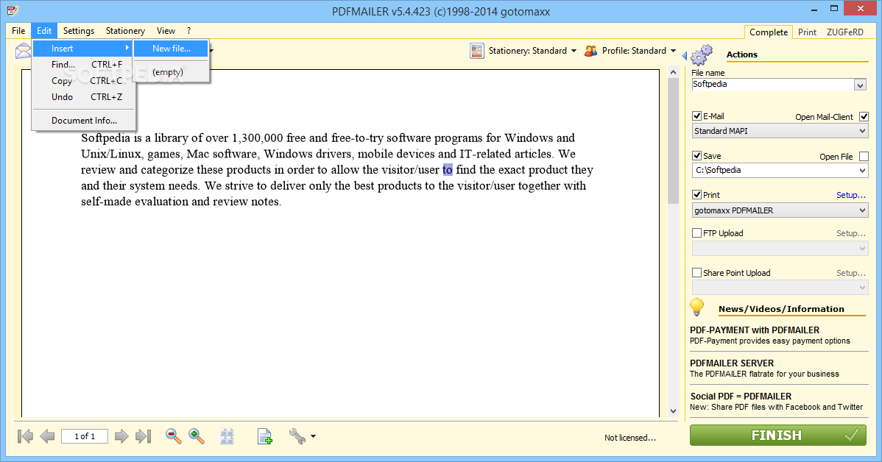Click the zoom out magnifier icon
This screenshot has width=882, height=462.
pyautogui.click(x=173, y=436)
